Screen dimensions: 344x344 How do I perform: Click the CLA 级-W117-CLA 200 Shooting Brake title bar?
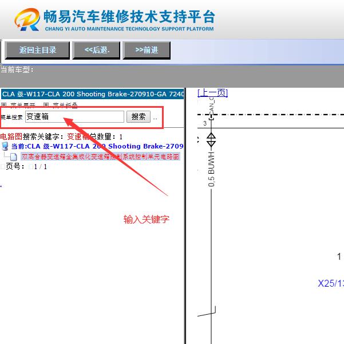click(92, 94)
